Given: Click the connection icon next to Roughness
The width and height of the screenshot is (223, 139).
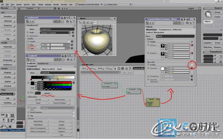Looking at the screenshot, I should click(192, 76).
